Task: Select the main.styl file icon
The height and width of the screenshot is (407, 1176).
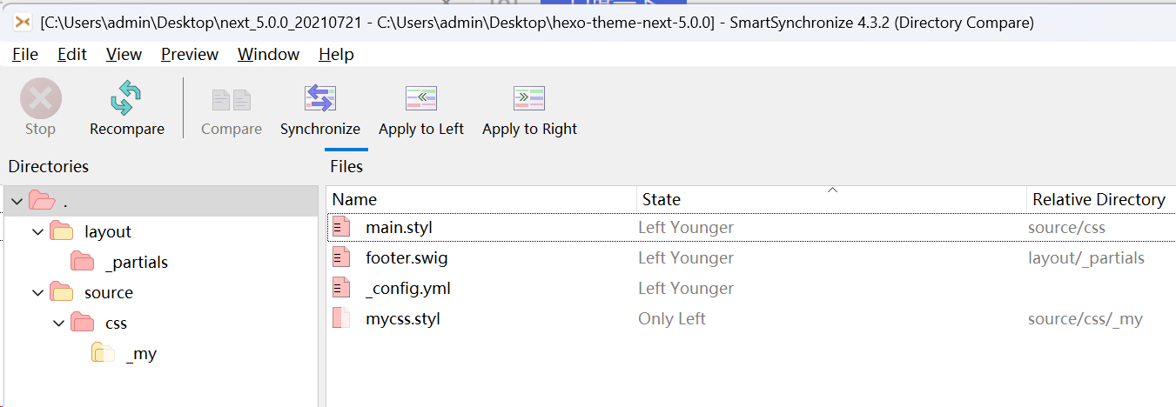Action: point(341,228)
